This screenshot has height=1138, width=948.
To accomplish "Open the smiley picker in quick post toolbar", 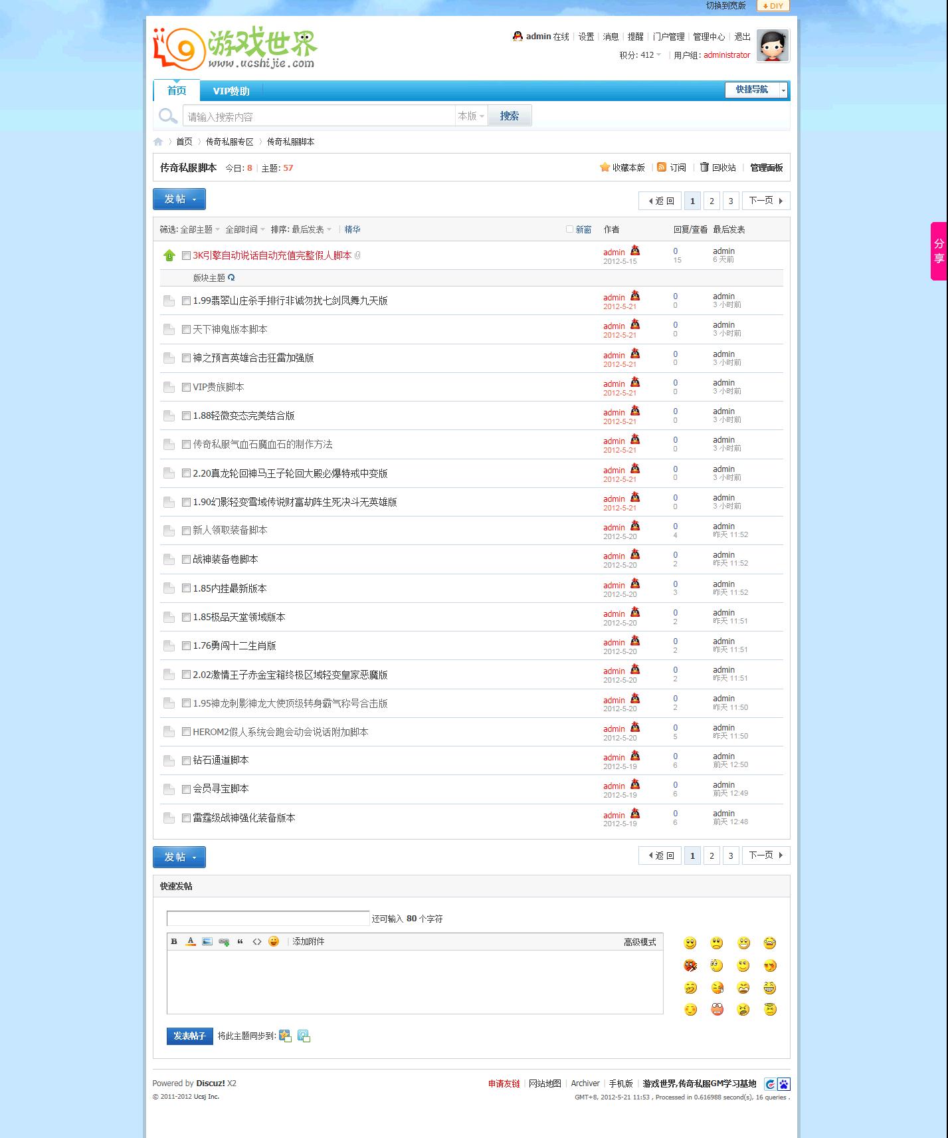I will [x=274, y=941].
